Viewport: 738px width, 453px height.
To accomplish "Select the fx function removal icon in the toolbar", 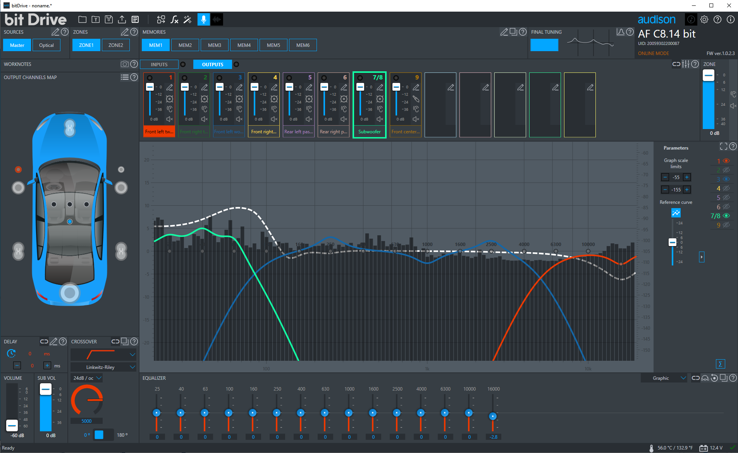I will click(x=174, y=19).
